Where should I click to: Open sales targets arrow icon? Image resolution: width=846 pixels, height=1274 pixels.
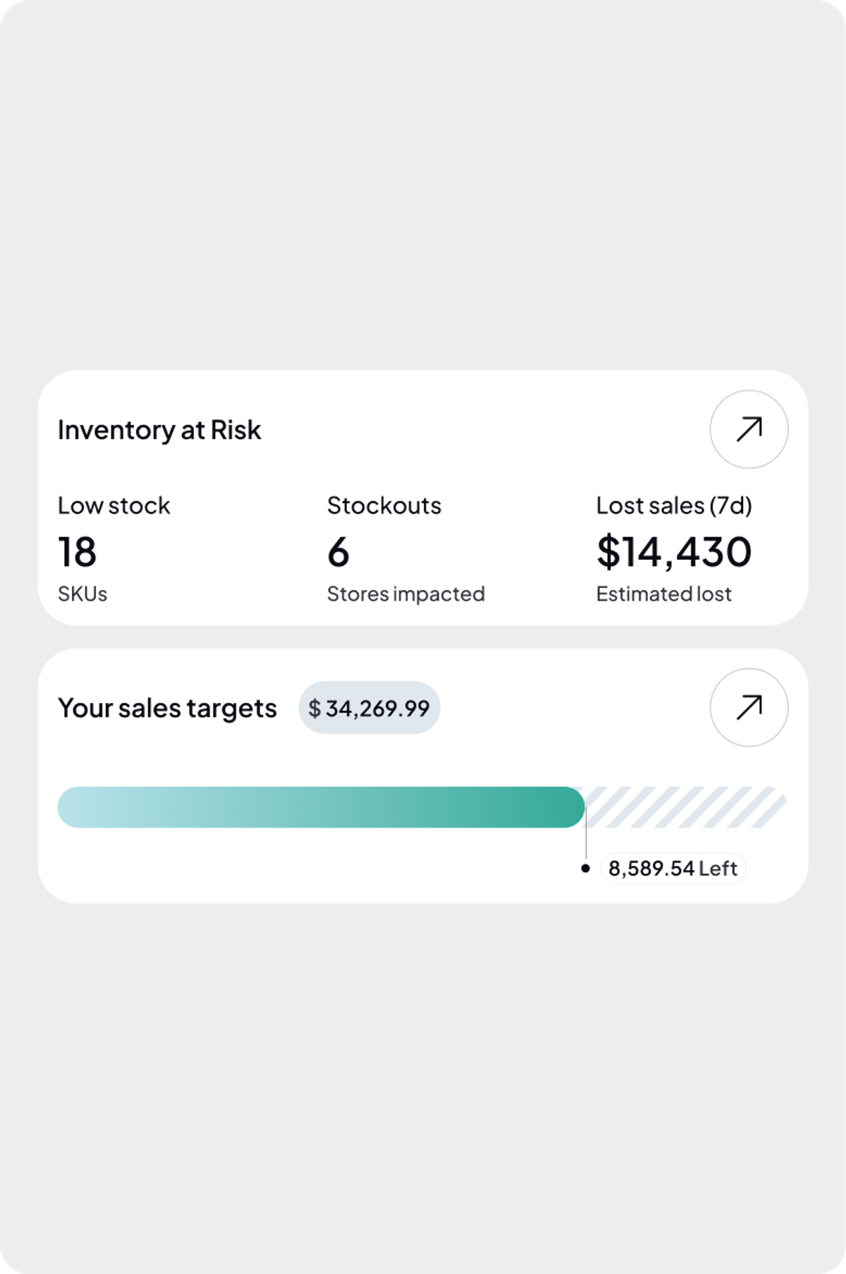(x=749, y=707)
